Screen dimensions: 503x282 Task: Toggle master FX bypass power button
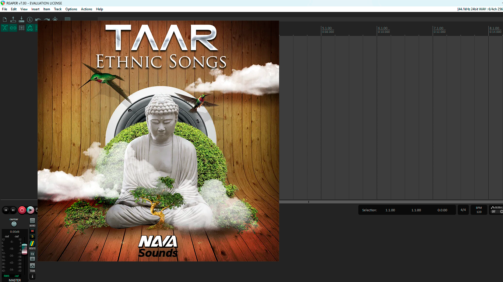click(x=32, y=259)
